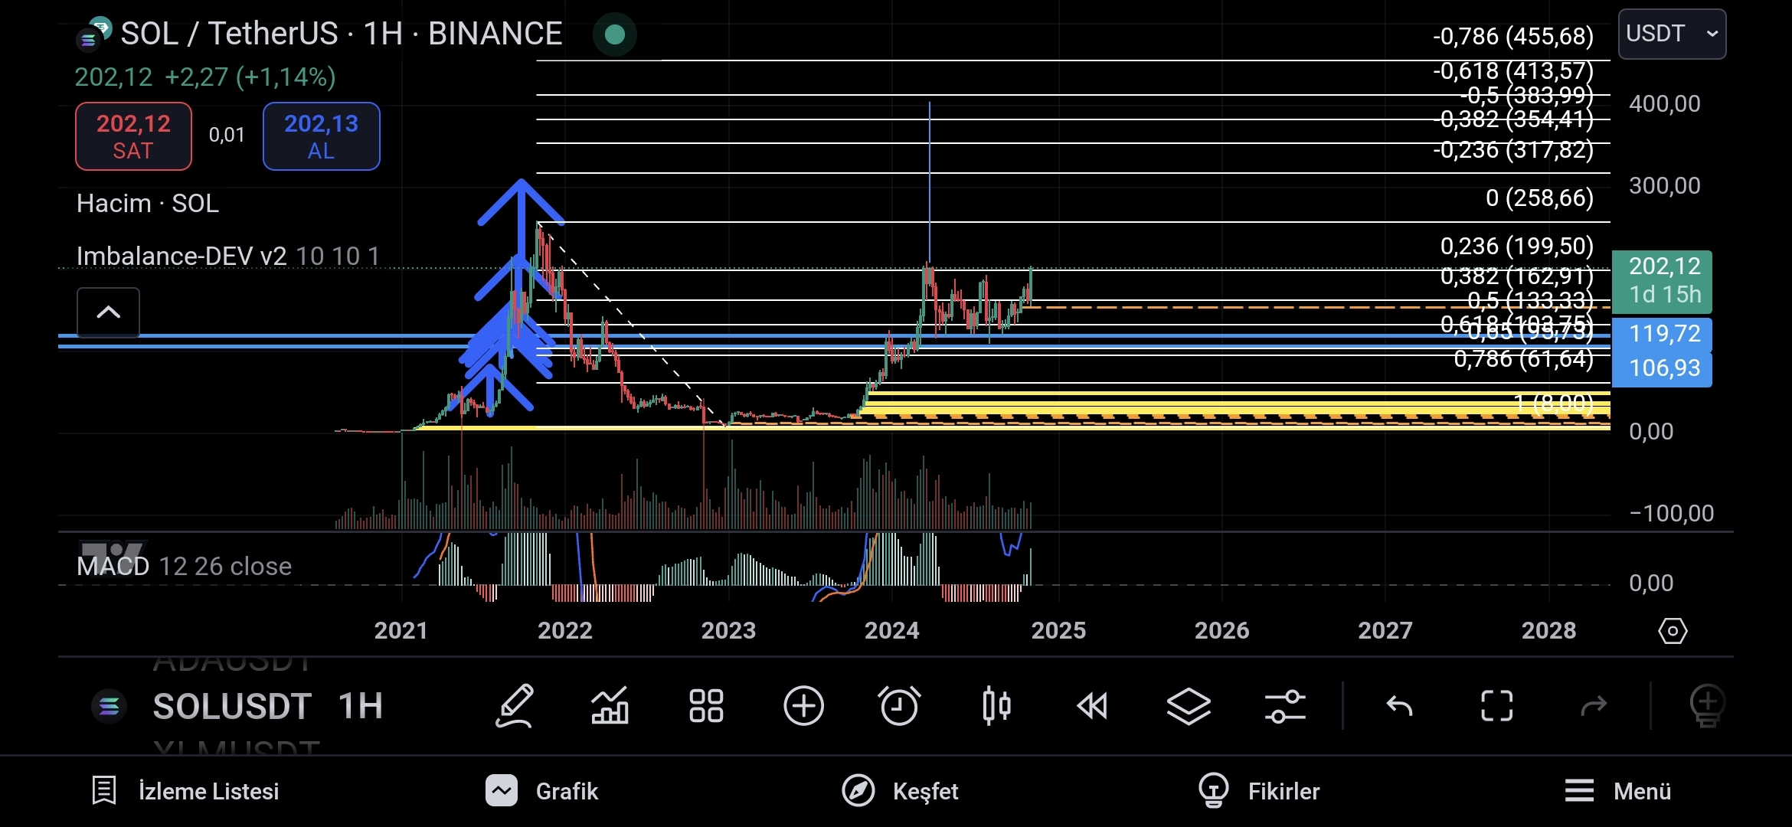
Task: Open the Menü tab
Action: pos(1617,791)
